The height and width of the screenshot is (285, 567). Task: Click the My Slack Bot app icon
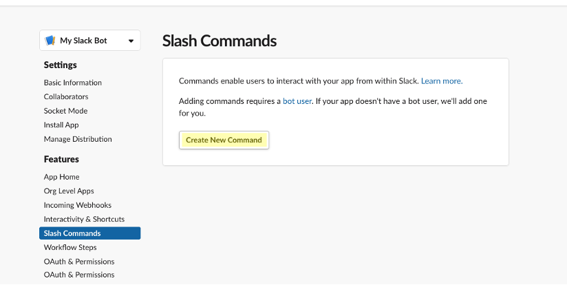tap(50, 41)
